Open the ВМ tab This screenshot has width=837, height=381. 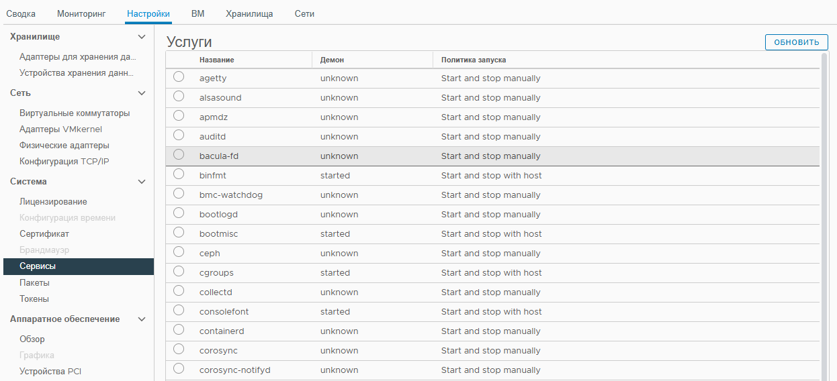(x=197, y=13)
